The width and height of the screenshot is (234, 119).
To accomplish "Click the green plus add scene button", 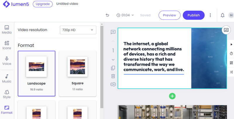I will point(172,96).
